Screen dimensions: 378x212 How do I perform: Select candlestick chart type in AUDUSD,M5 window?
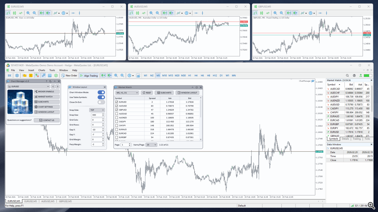tap(138, 13)
